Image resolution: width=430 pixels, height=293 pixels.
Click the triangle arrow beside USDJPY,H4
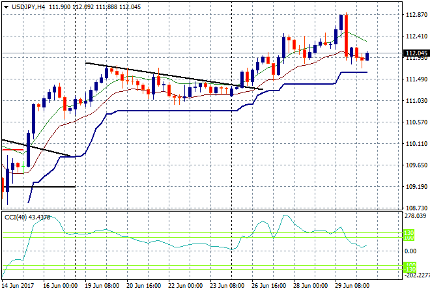coord(6,7)
